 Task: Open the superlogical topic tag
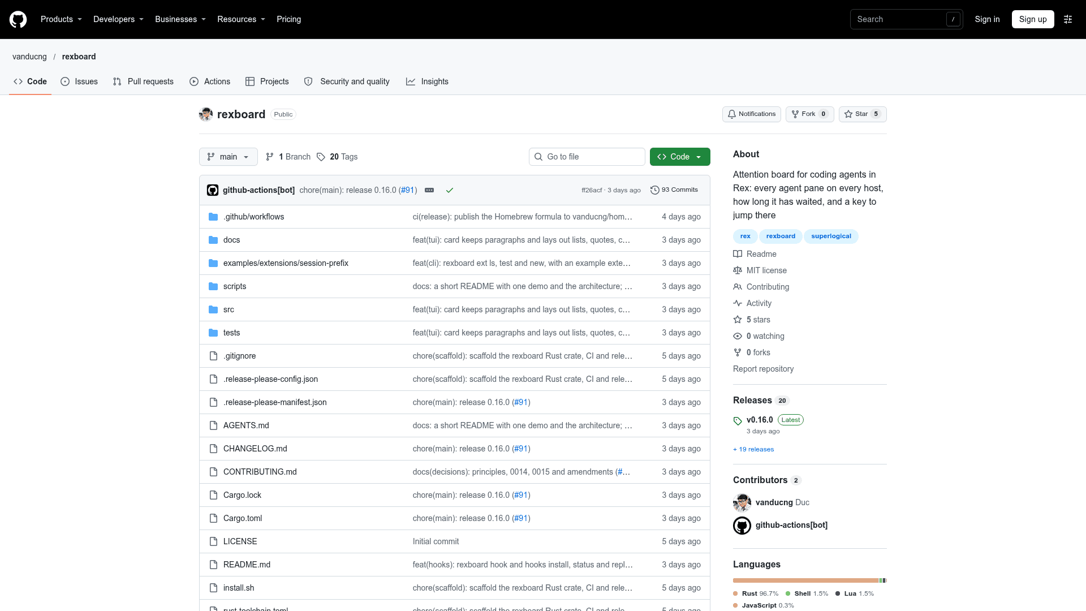click(831, 236)
